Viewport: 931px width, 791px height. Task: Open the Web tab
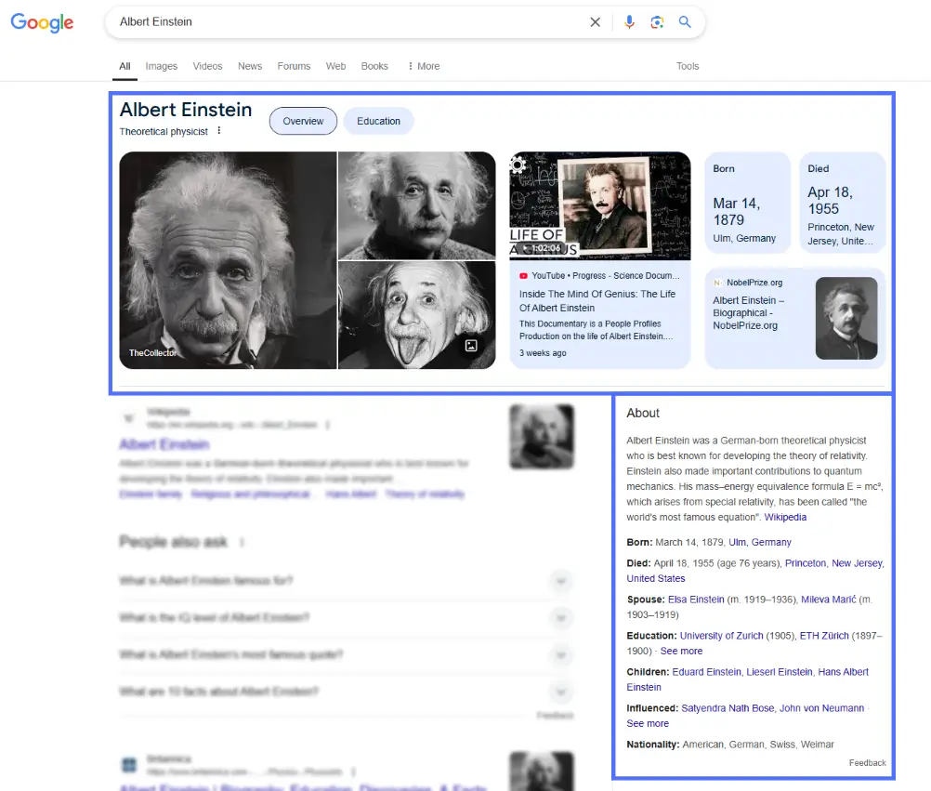tap(335, 66)
